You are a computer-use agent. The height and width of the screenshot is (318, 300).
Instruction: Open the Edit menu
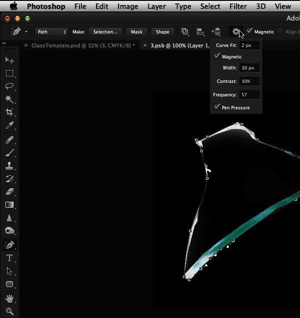[102, 6]
